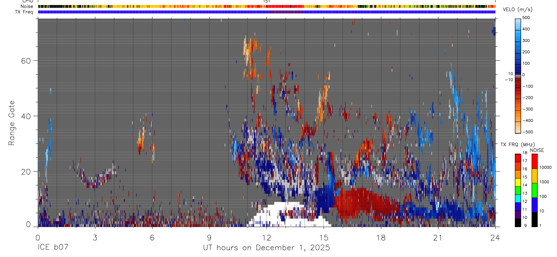Click the pale orange bottom of velocity color bar
Viewport: 557px width, 257px height.
[518, 127]
